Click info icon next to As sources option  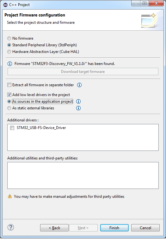(x=78, y=101)
